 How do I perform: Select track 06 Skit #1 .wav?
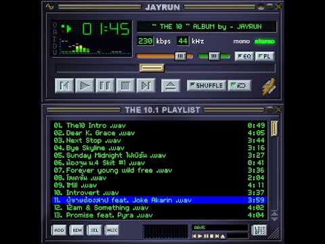[x=159, y=163]
